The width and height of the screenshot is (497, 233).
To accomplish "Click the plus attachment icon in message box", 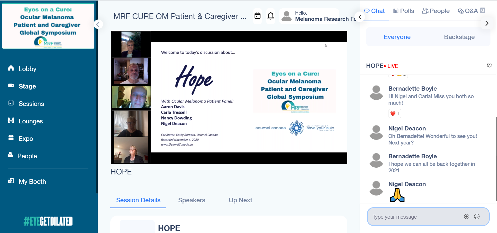I will 466,217.
